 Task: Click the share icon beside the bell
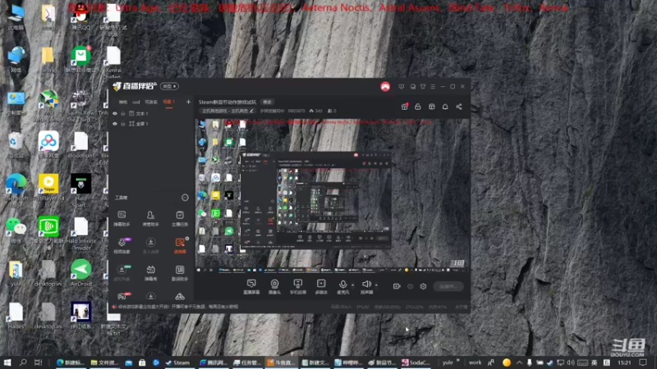tap(459, 107)
